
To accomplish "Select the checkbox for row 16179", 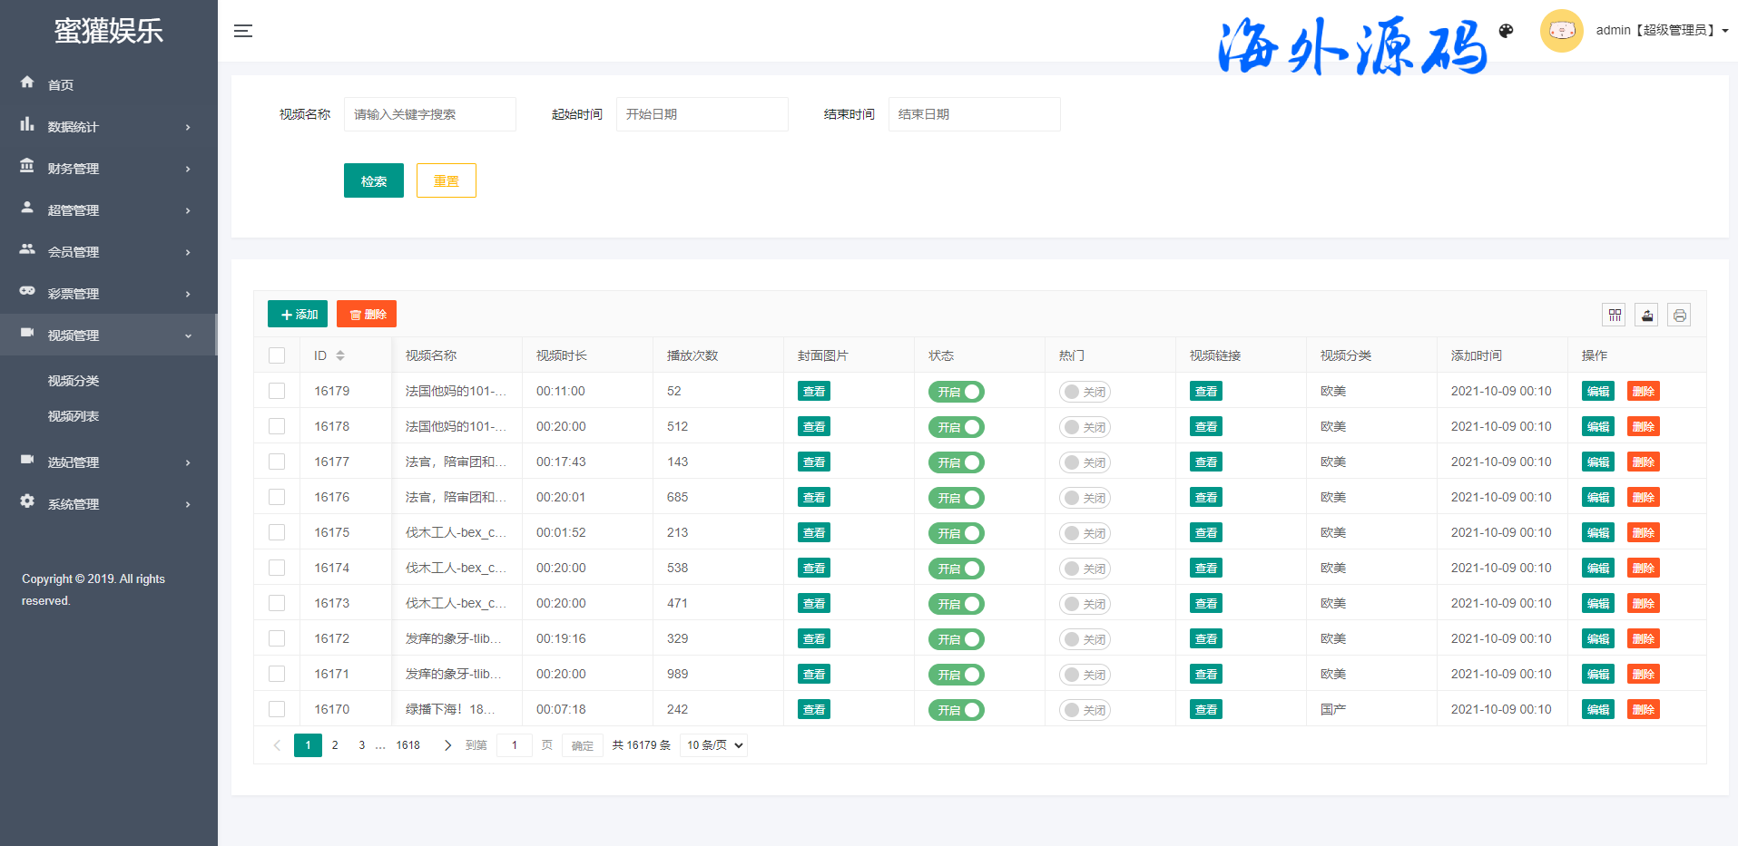I will (x=277, y=391).
